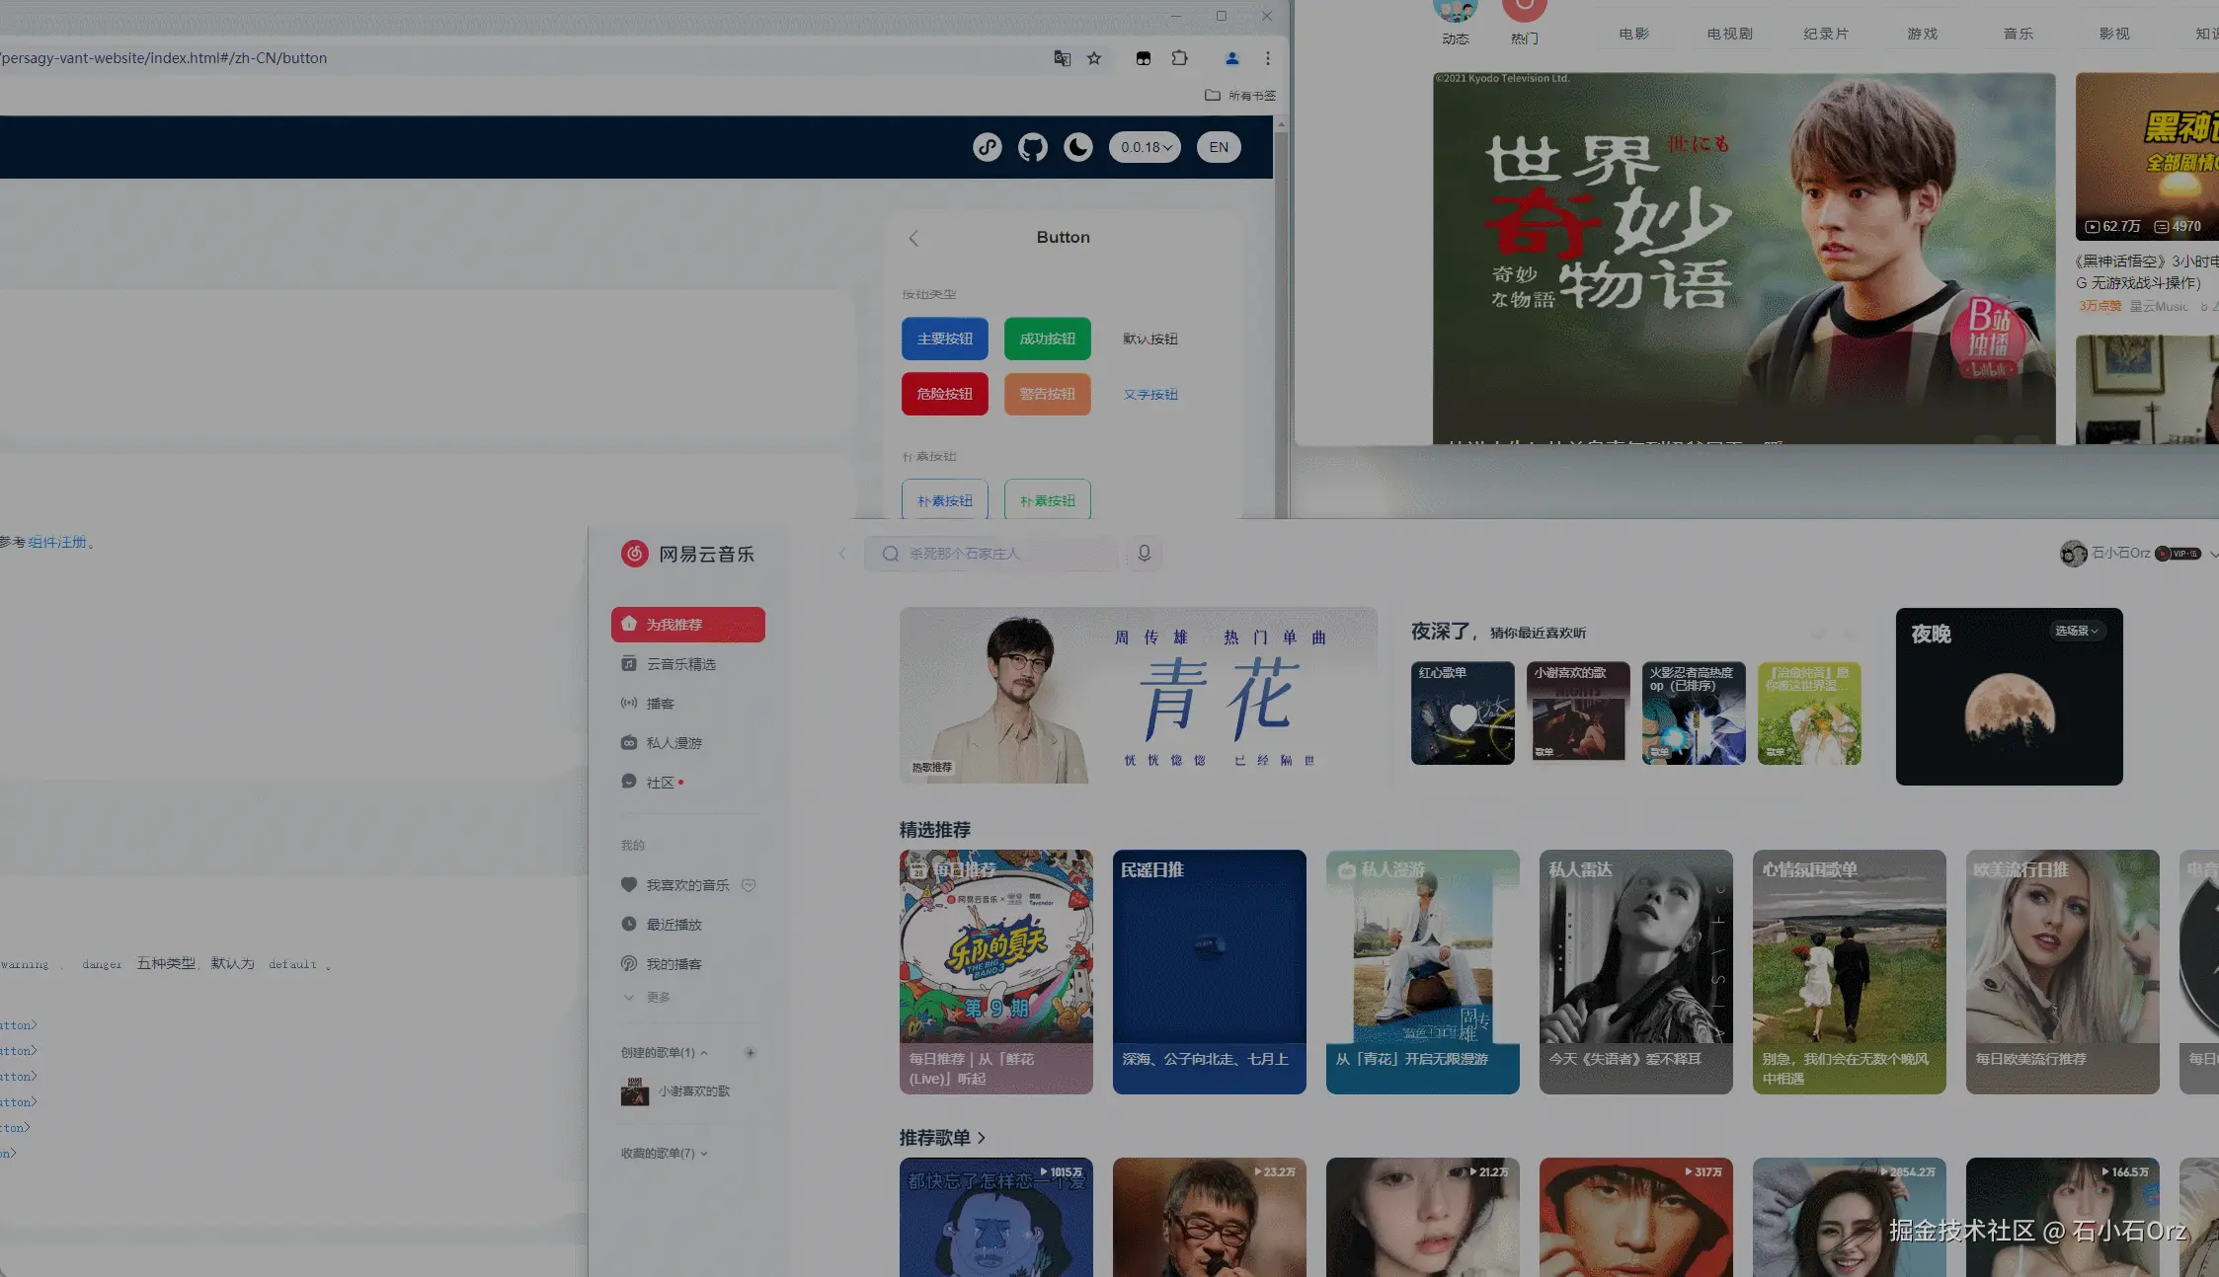The height and width of the screenshot is (1277, 2219).
Task: Open browser extensions puzzle icon
Action: point(1179,58)
